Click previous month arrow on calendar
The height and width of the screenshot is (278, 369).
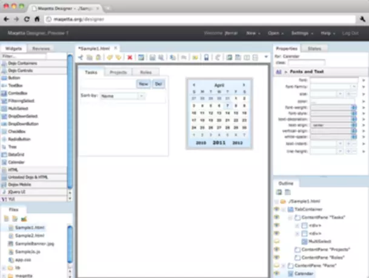point(194,86)
